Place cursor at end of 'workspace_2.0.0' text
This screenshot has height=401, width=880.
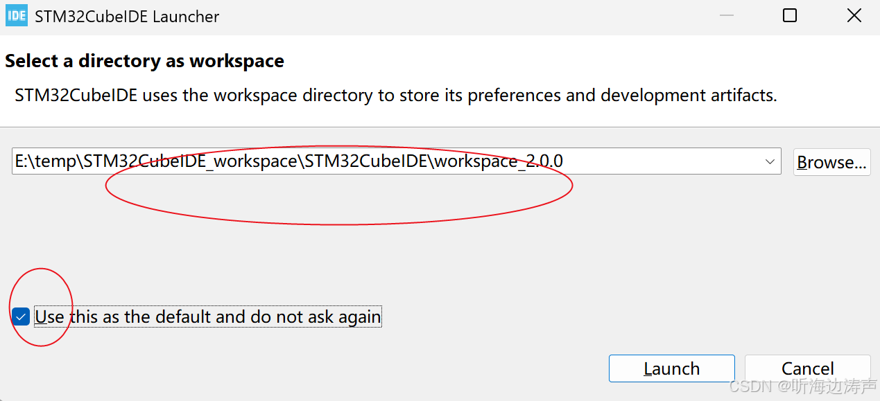564,161
